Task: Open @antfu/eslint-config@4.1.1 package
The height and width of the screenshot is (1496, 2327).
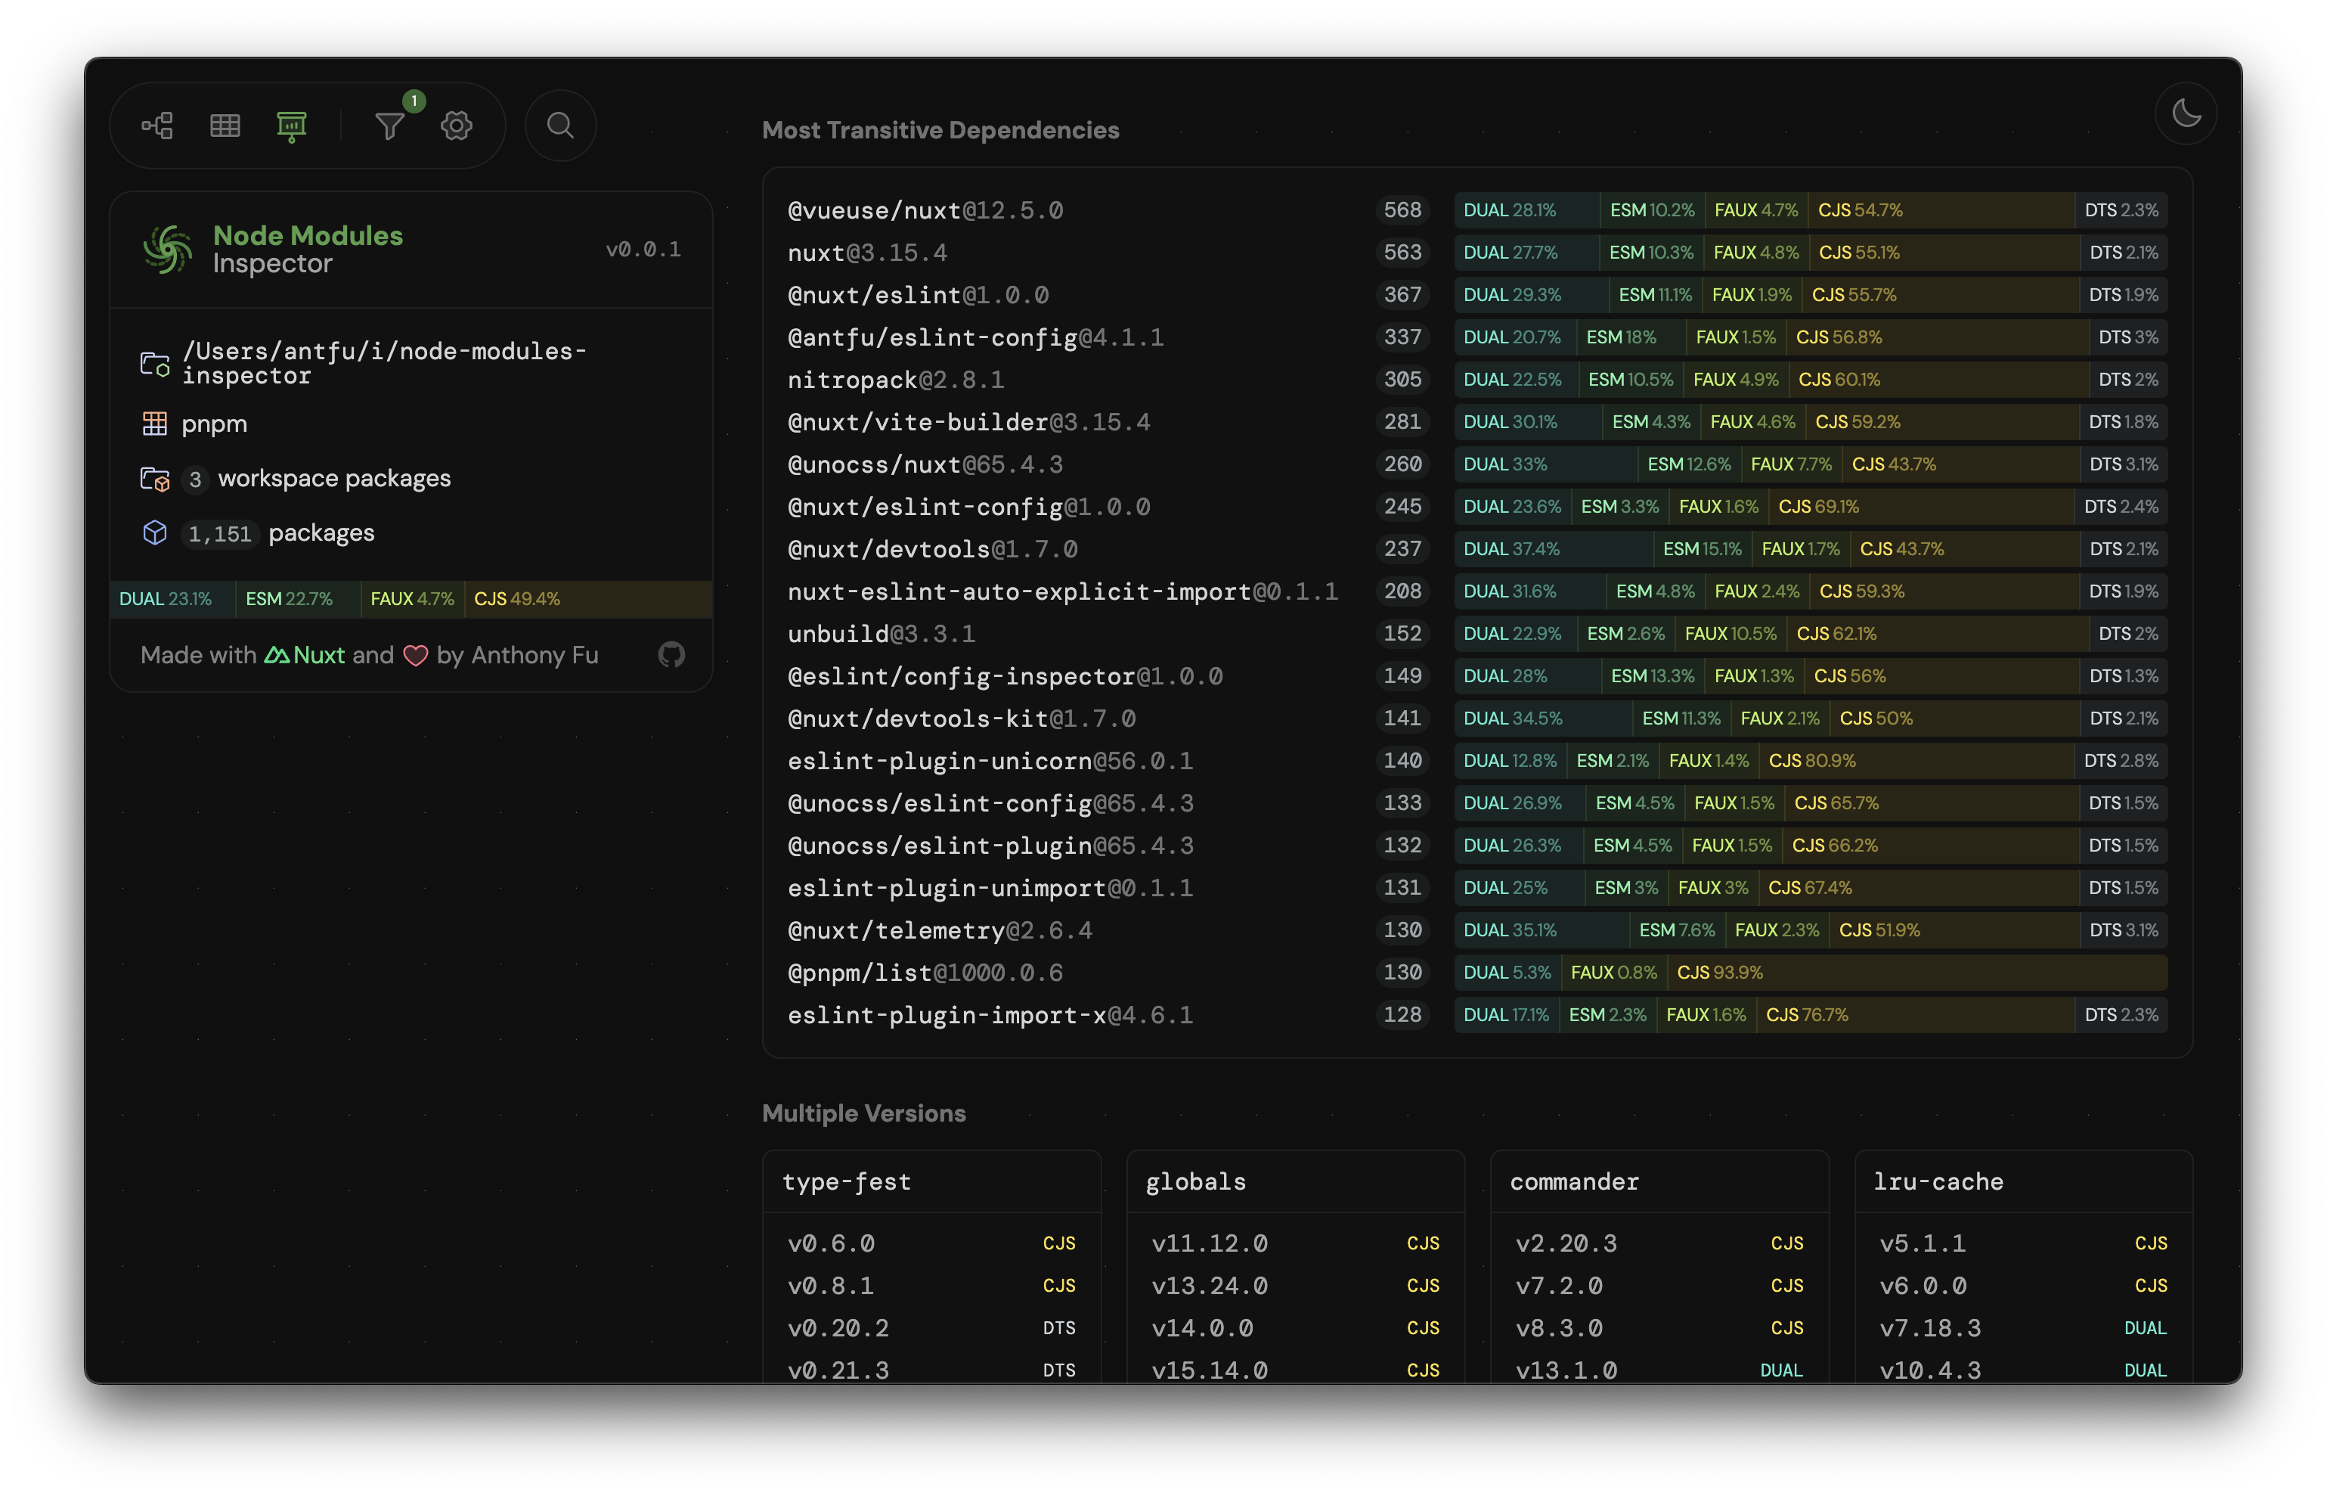Action: tap(1476, 337)
